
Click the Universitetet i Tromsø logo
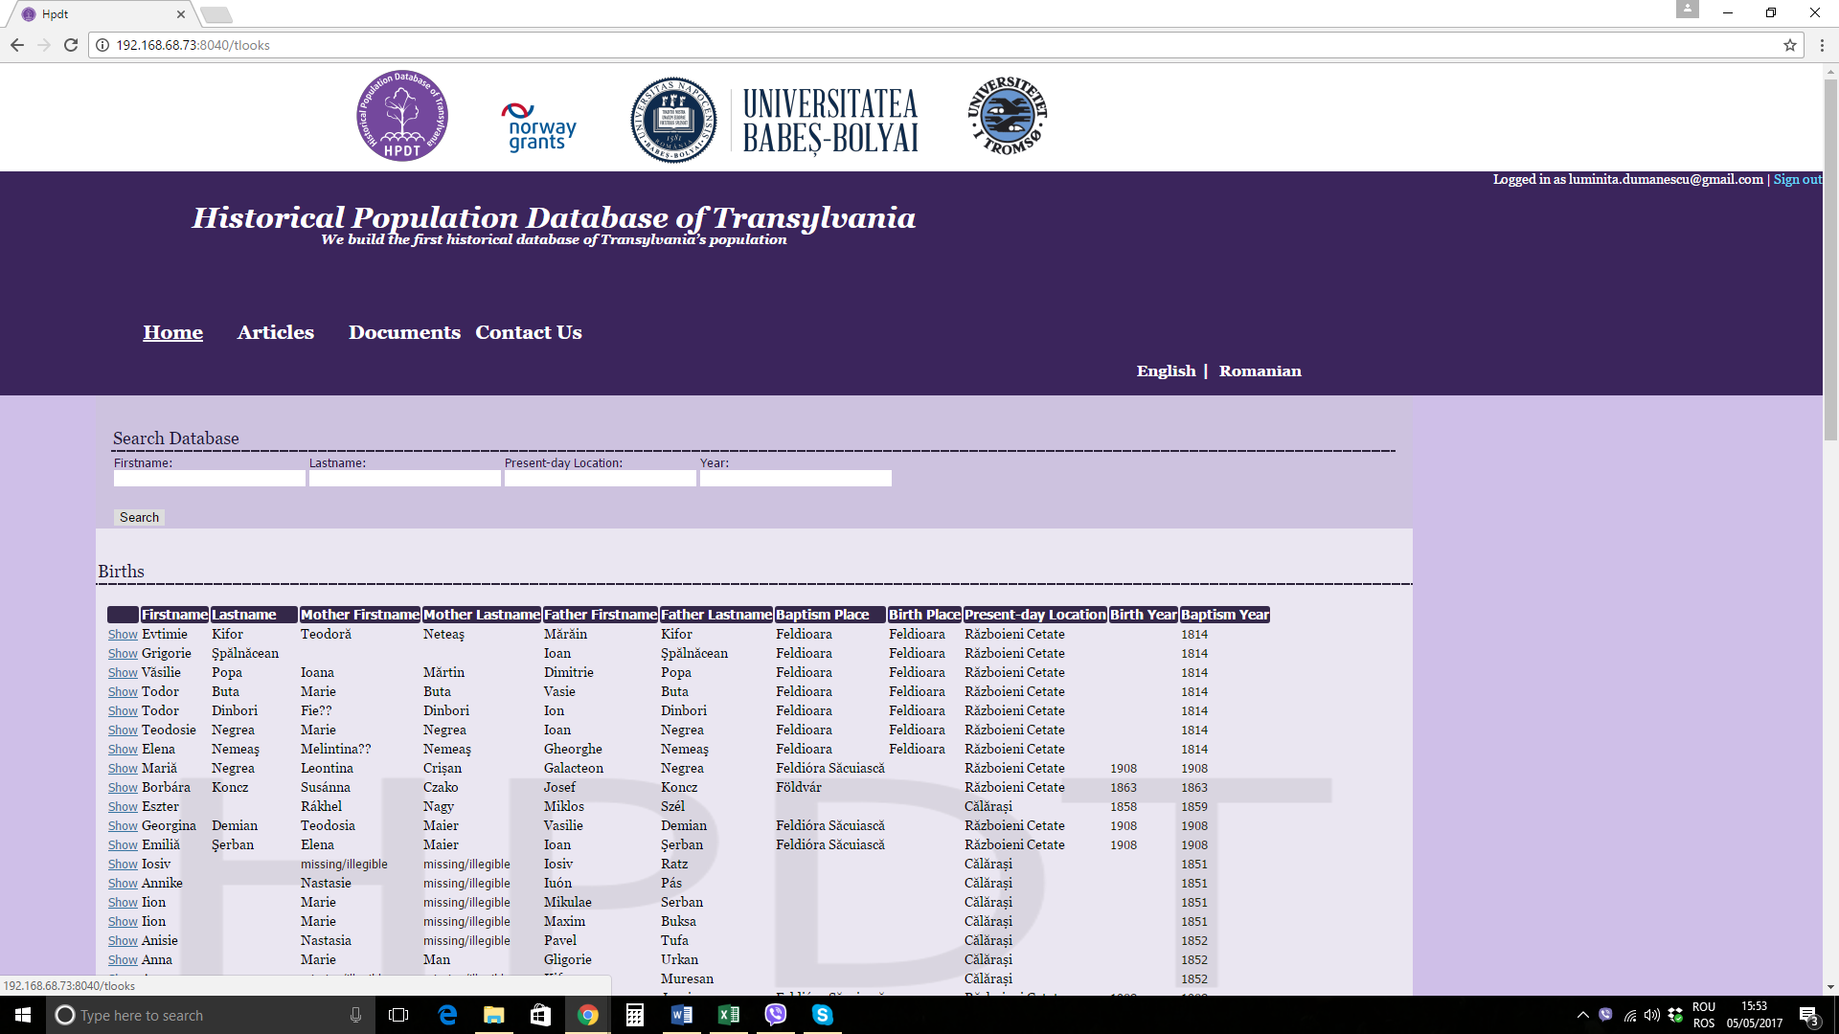click(1008, 116)
